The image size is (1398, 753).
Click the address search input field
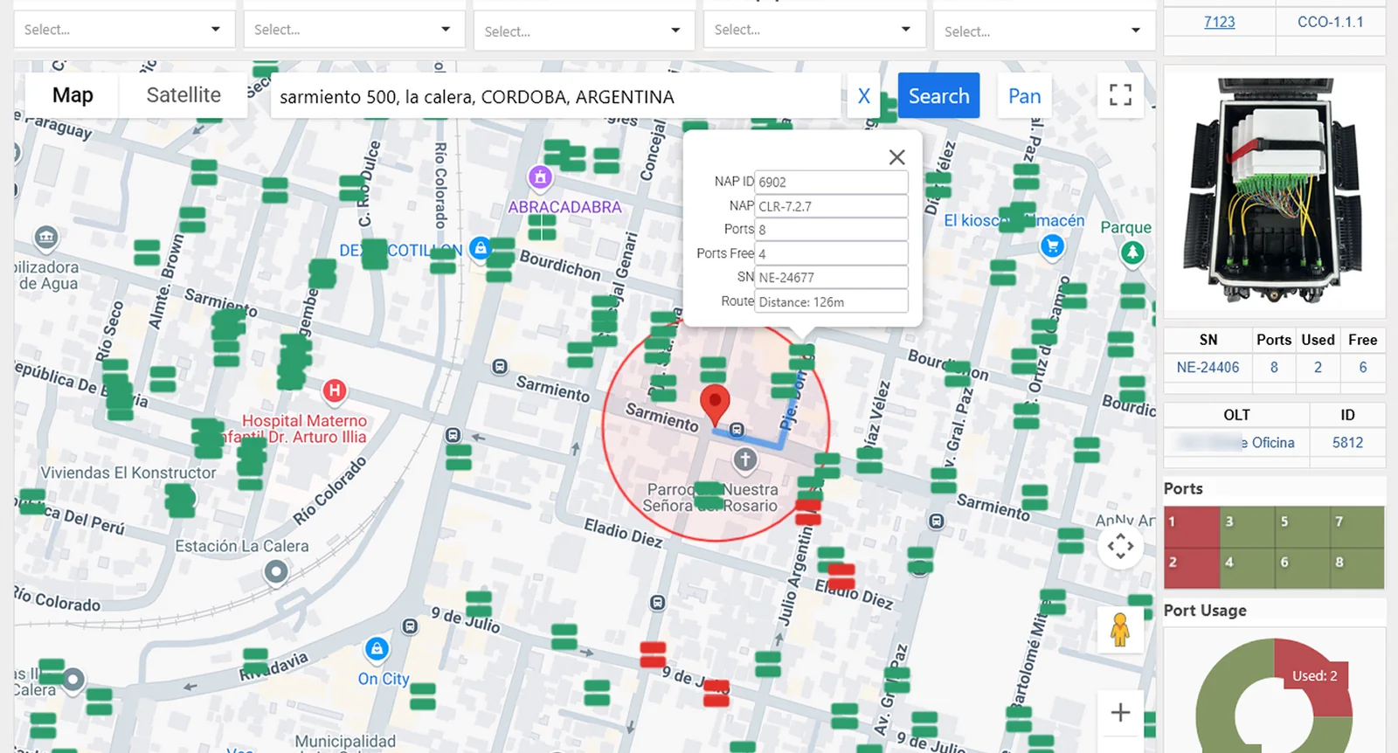(556, 97)
